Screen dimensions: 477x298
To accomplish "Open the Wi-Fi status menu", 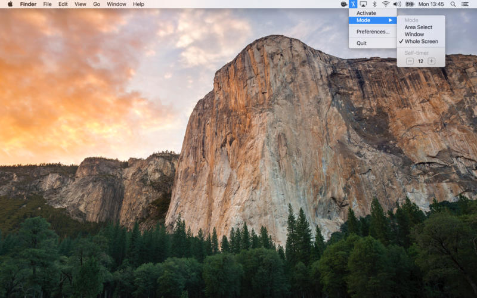I will 386,4.
